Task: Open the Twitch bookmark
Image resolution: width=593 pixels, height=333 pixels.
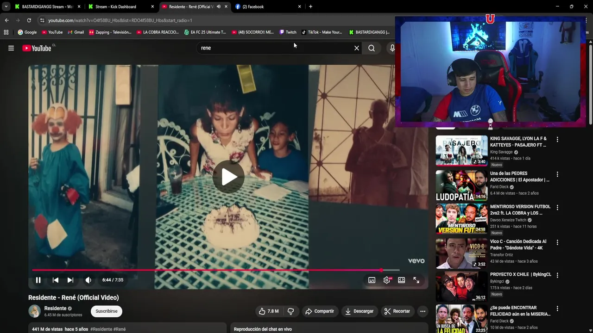Action: (288, 32)
